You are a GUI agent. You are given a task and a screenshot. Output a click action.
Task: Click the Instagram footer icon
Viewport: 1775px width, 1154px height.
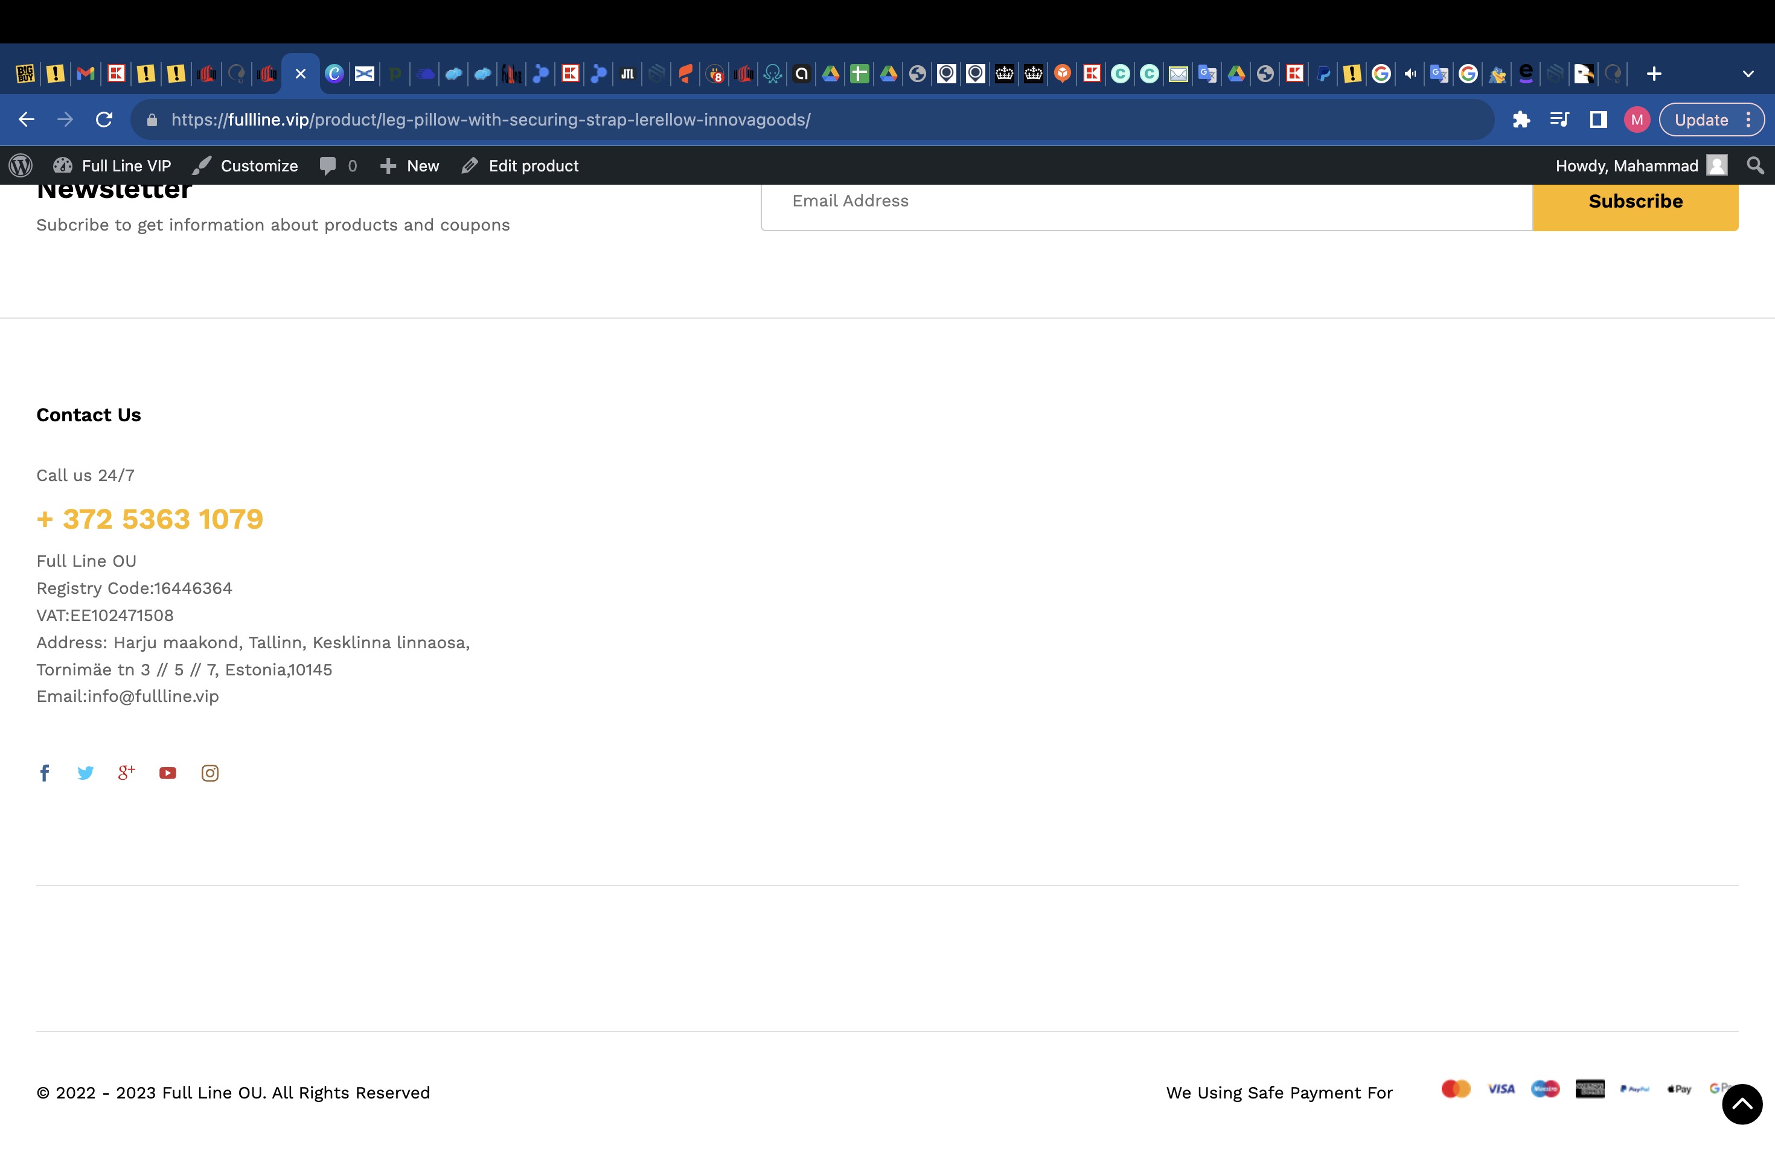click(x=209, y=773)
